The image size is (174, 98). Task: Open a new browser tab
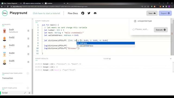coord(68,3)
